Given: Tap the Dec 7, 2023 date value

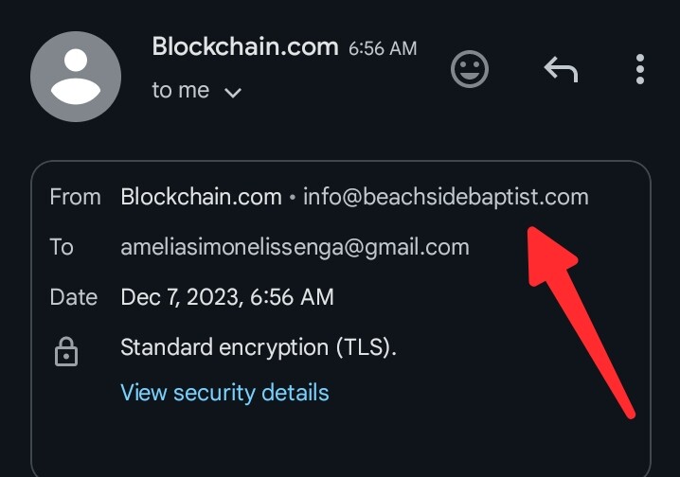Looking at the screenshot, I should 227,297.
